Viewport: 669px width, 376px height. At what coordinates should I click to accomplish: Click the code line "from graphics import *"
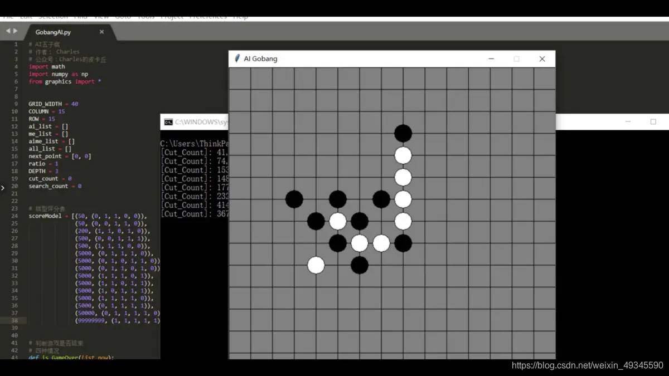[65, 81]
